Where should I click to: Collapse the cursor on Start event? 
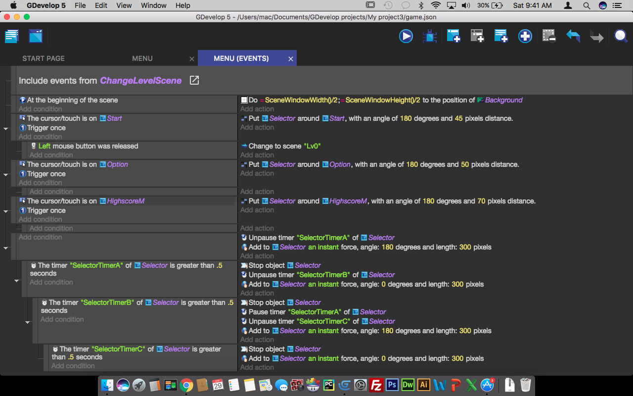pyautogui.click(x=6, y=128)
